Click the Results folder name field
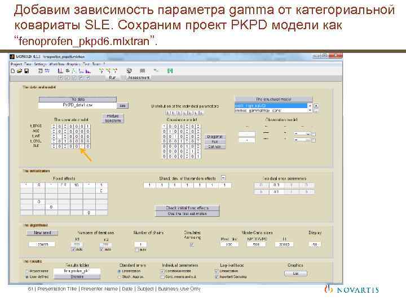406x304 pixels. click(77, 271)
